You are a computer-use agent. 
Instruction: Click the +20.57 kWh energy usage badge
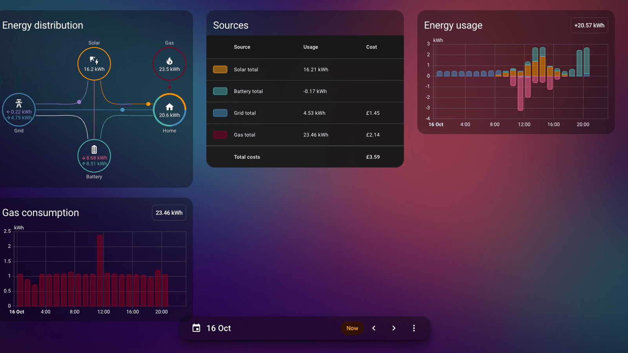coord(589,25)
